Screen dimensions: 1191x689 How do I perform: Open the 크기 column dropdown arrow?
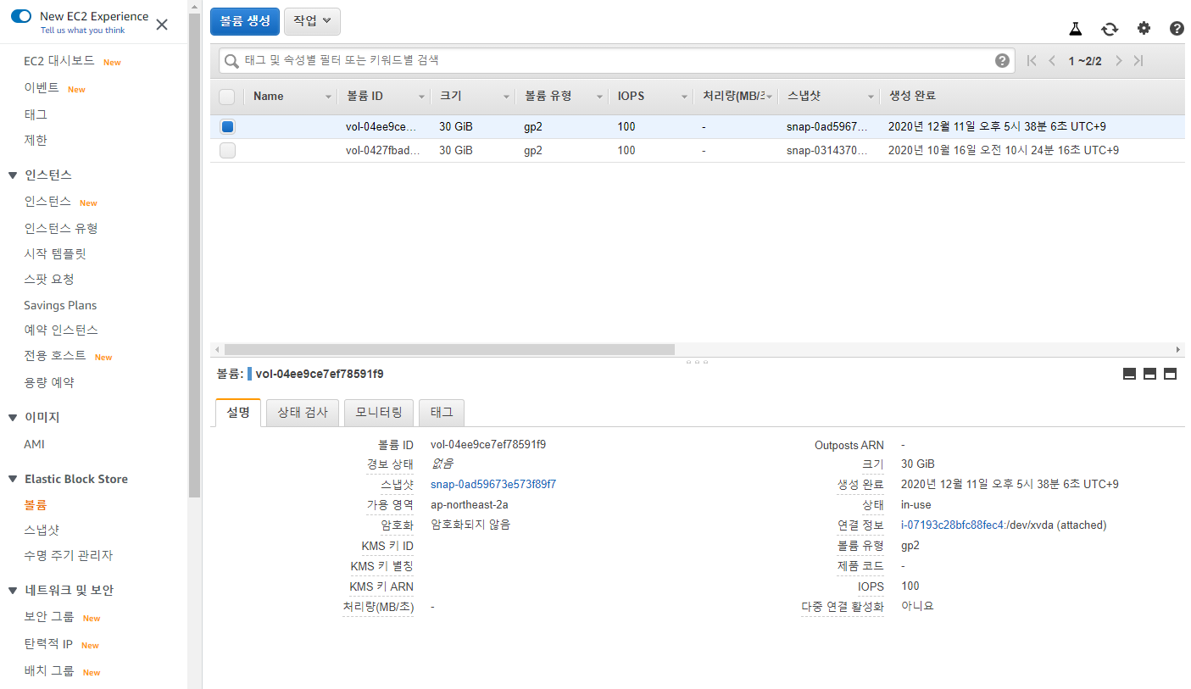point(507,97)
